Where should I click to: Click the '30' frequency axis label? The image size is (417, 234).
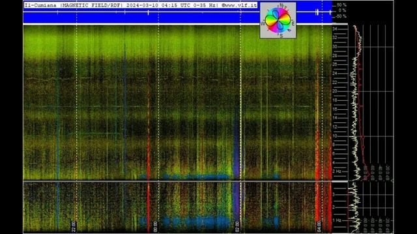click(335, 47)
